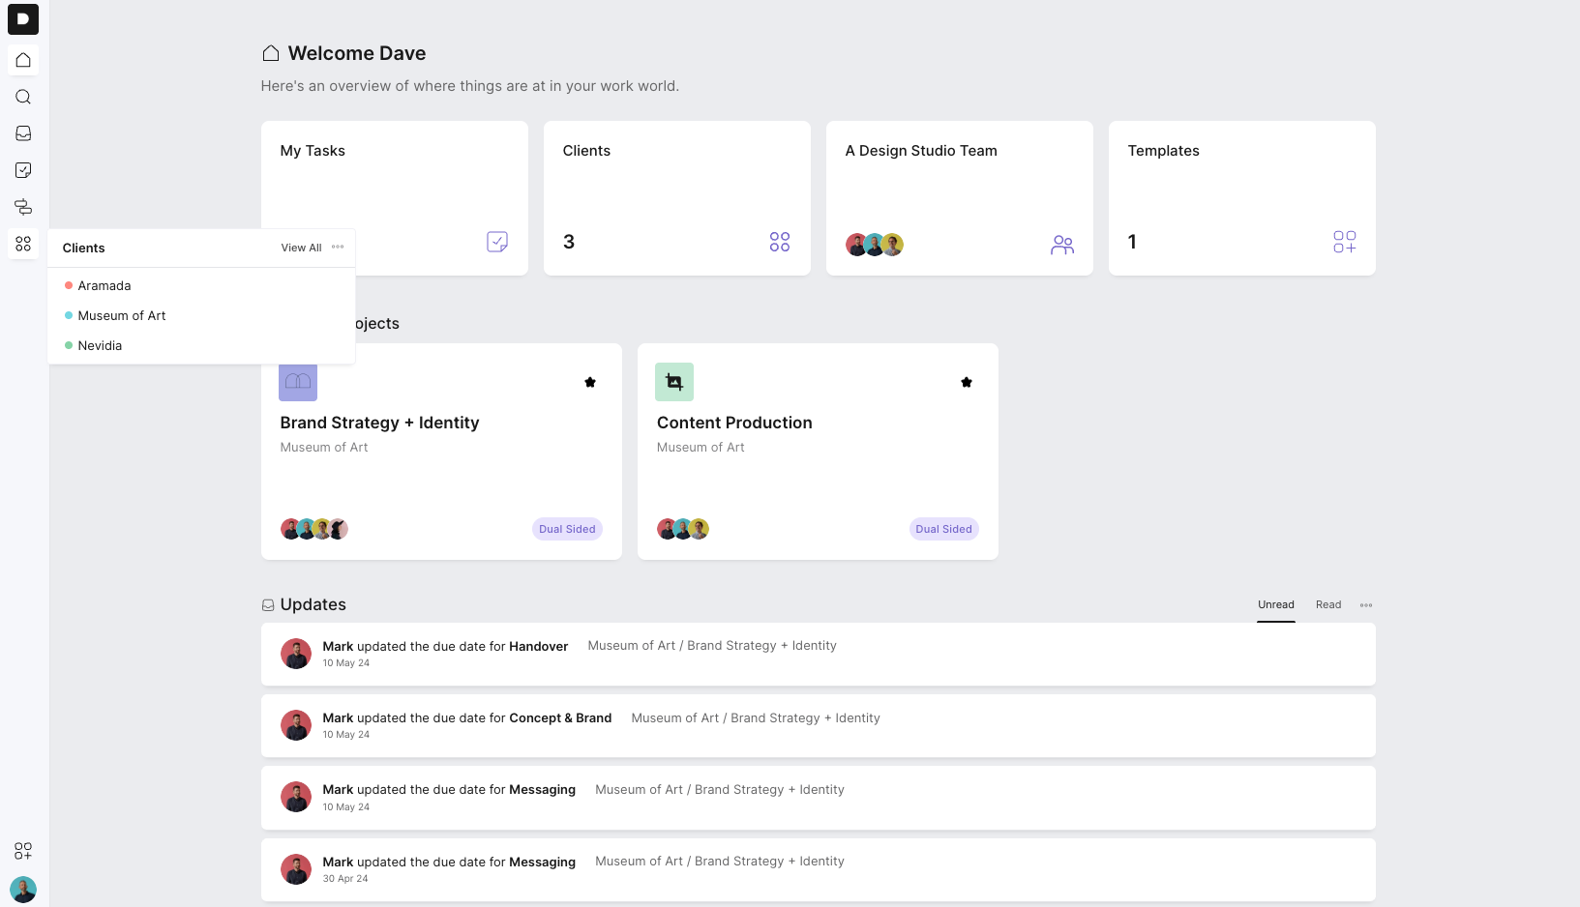
Task: Open the timeline icon in sidebar
Action: click(23, 207)
